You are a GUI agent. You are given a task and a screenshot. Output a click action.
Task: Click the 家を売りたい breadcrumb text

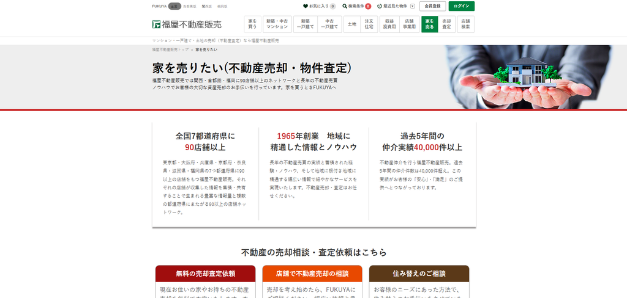[x=206, y=49]
